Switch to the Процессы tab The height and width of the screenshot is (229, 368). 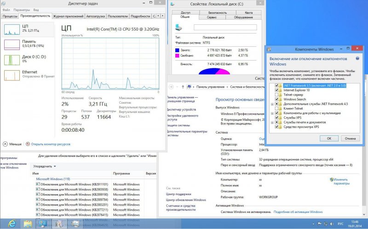click(10, 16)
